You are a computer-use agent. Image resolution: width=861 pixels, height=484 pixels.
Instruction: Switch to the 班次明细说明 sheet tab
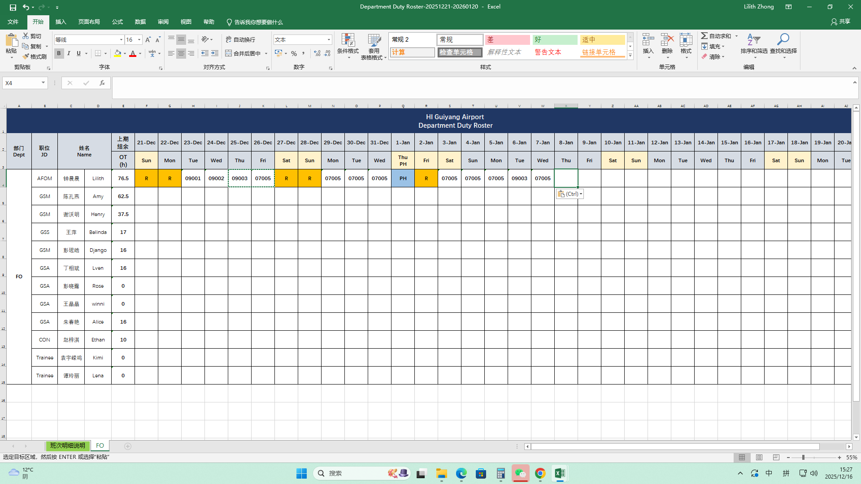[67, 446]
